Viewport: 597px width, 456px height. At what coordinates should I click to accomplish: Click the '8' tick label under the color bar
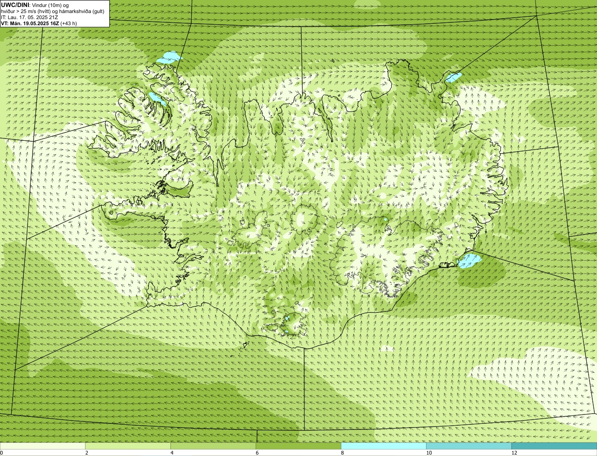click(x=342, y=453)
